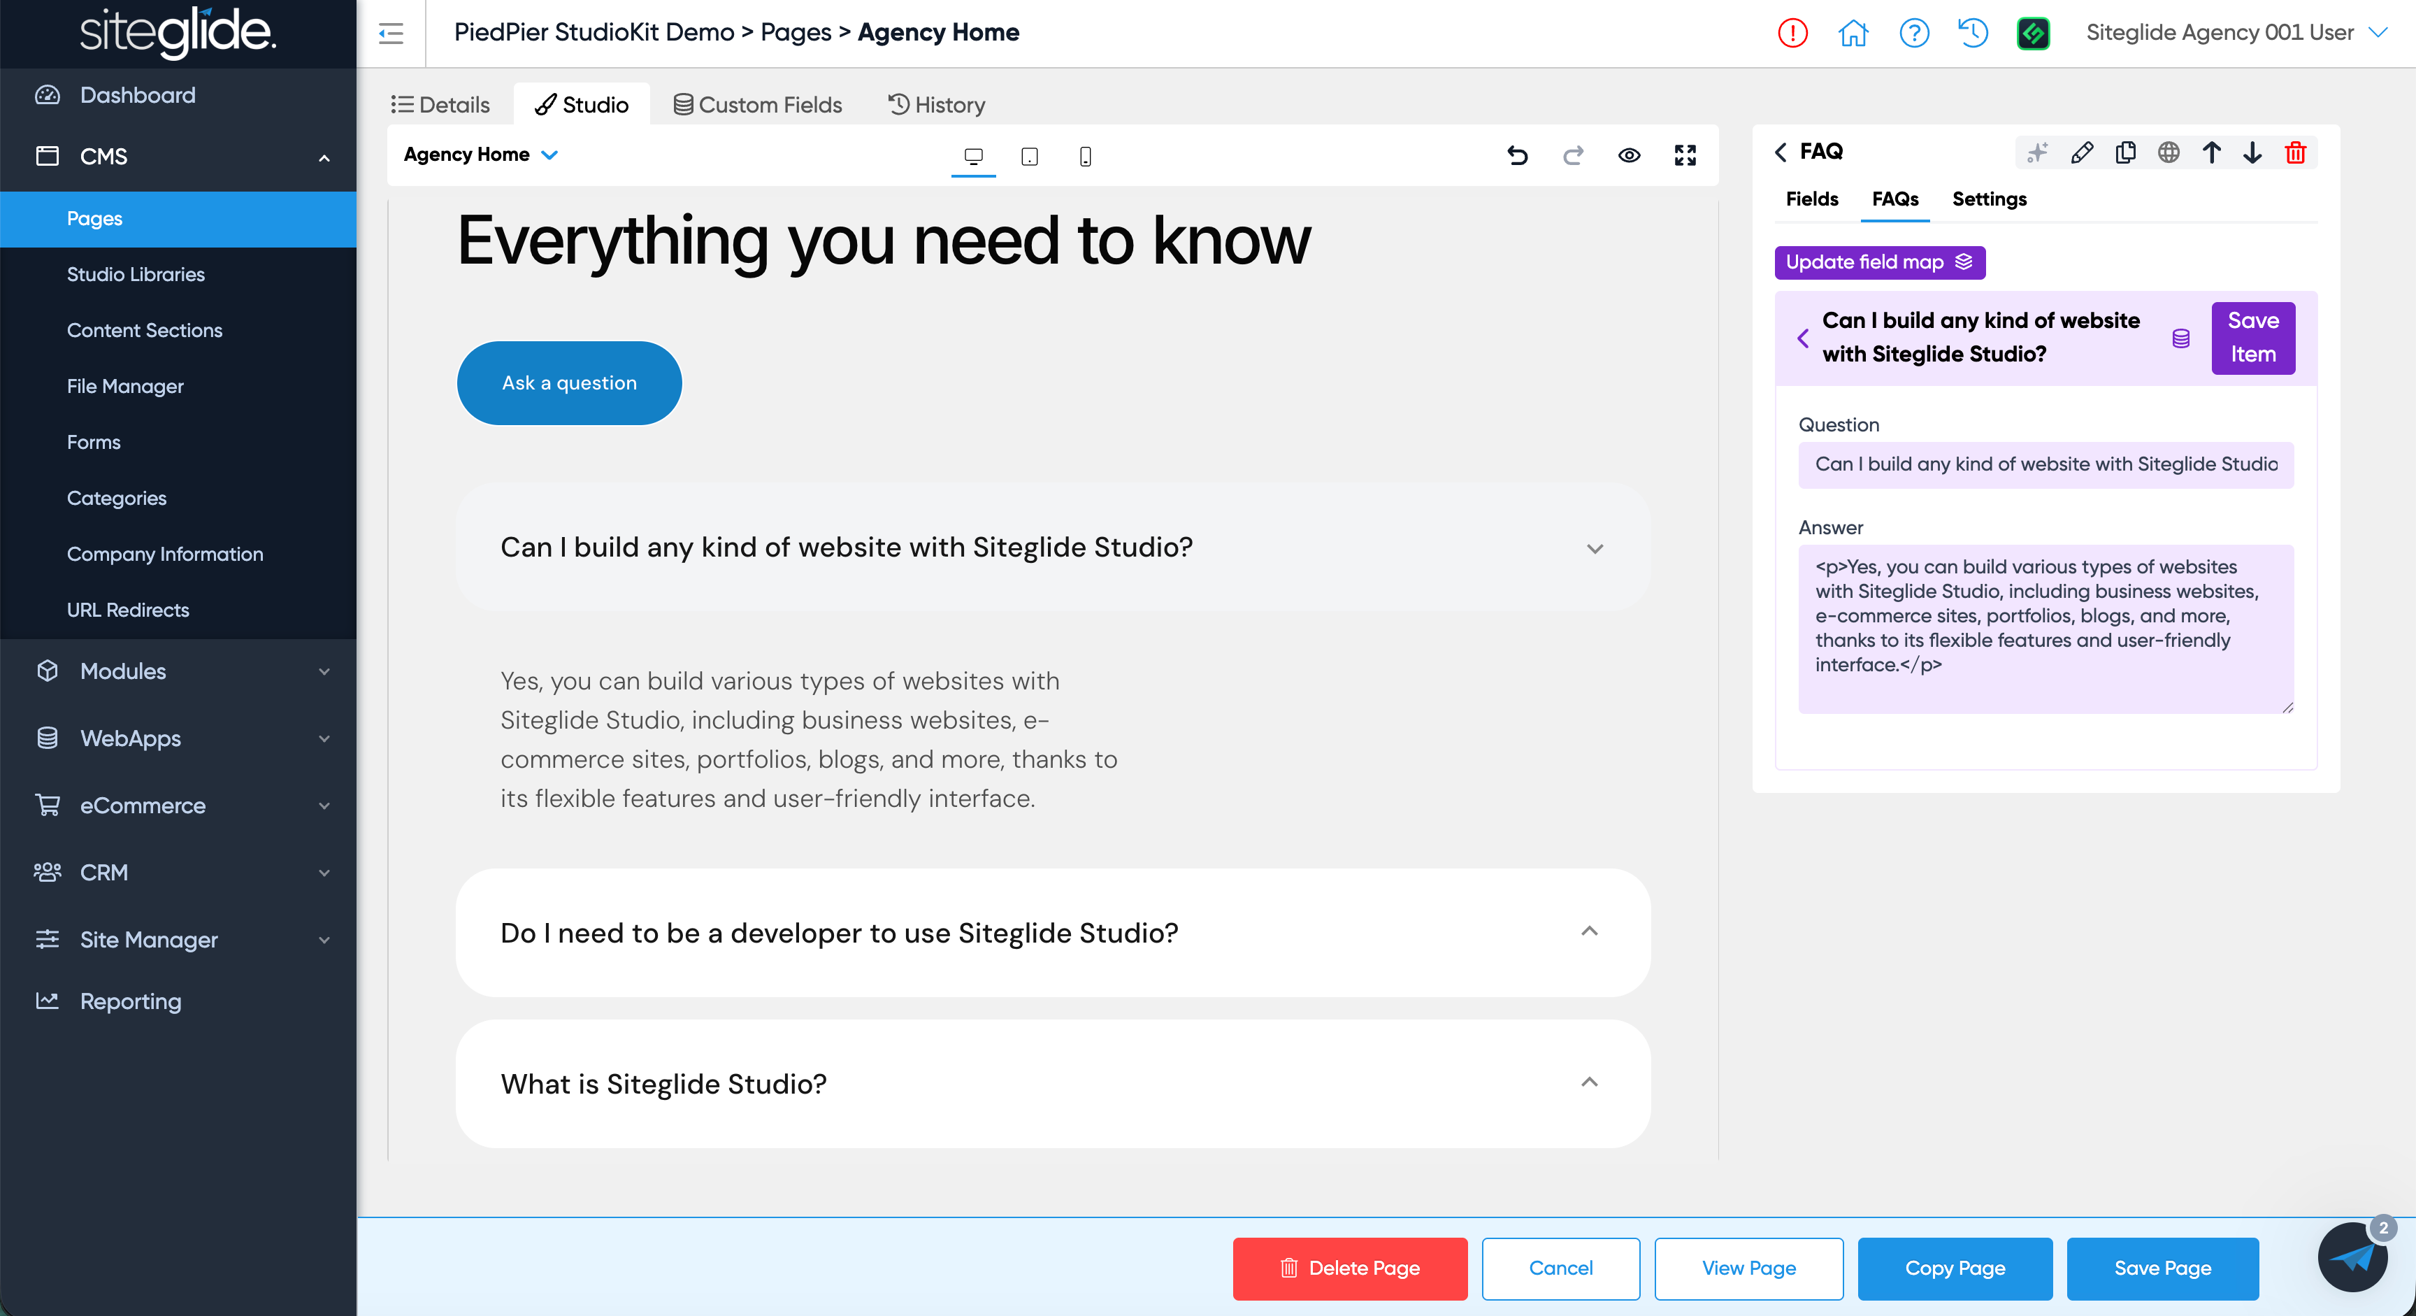Open the Custom Fields tab
The image size is (2416, 1316).
758,105
